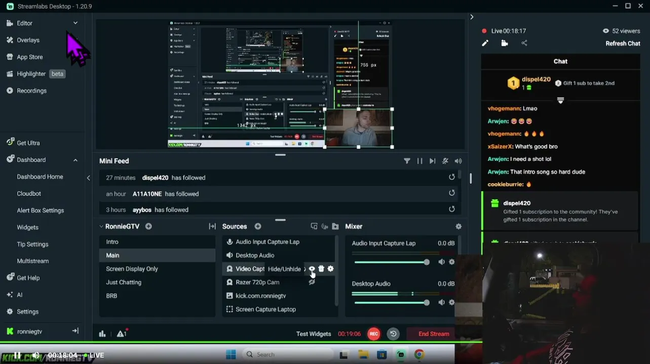Add a source folder in Sources panel
Screen dimensions: 650x364
335,226
